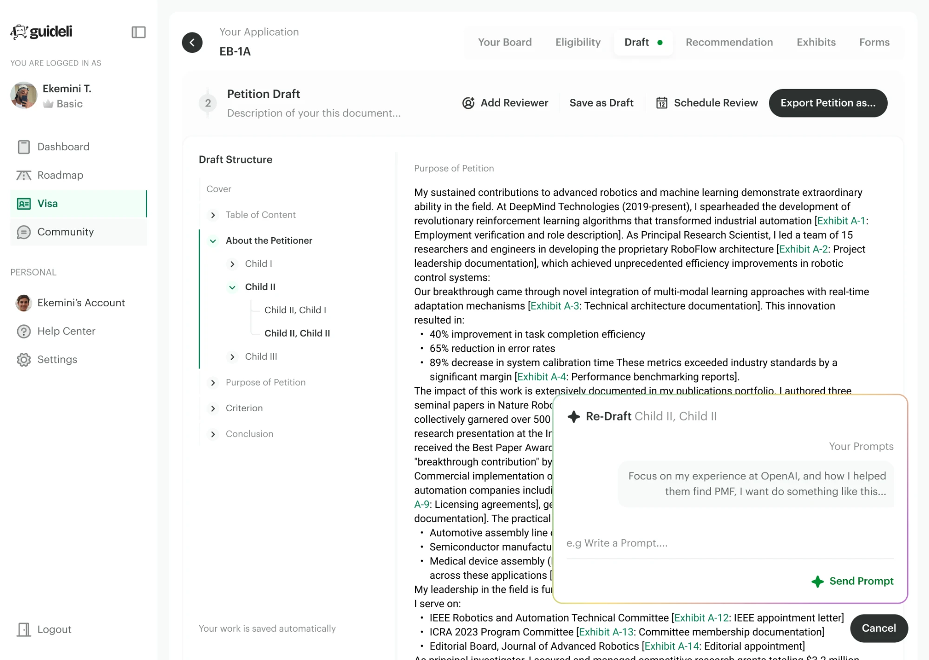This screenshot has width=929, height=660.
Task: Click Export Petition as... button
Action: click(x=828, y=103)
